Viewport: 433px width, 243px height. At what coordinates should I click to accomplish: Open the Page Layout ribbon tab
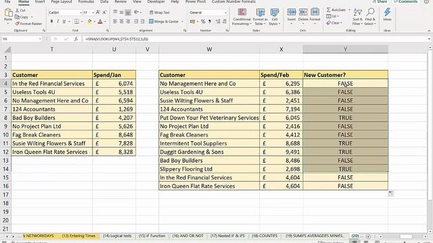coord(62,1)
